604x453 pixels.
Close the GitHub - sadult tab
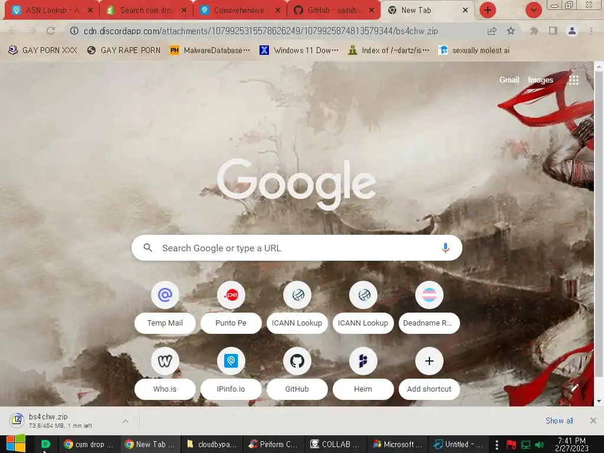(372, 11)
